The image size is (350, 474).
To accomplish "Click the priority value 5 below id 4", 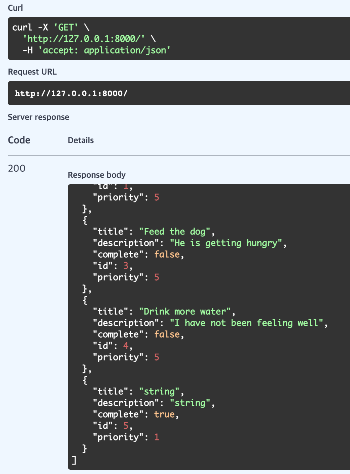I will tap(156, 357).
